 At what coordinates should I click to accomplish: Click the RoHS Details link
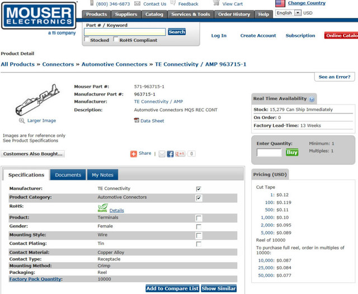[x=116, y=210]
